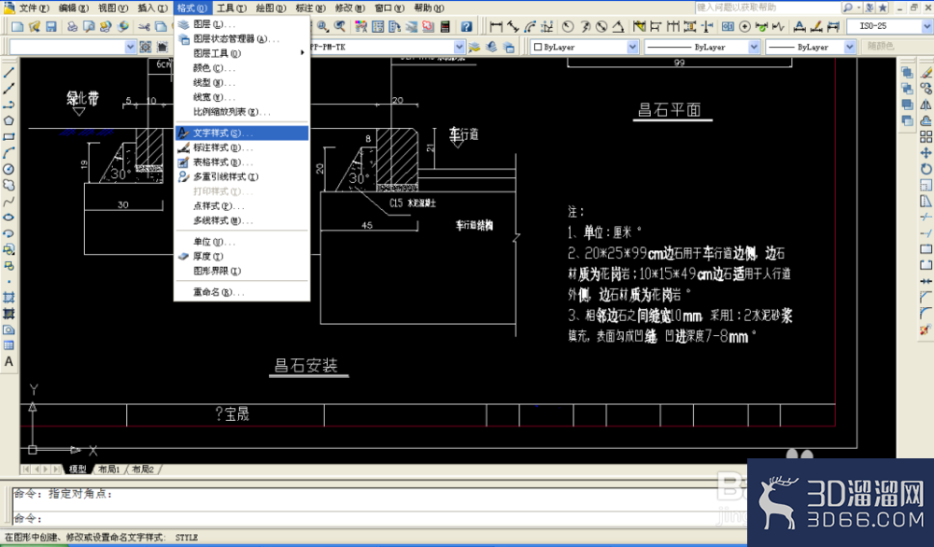
Task: Open the 绘图(D) menu
Action: click(270, 7)
